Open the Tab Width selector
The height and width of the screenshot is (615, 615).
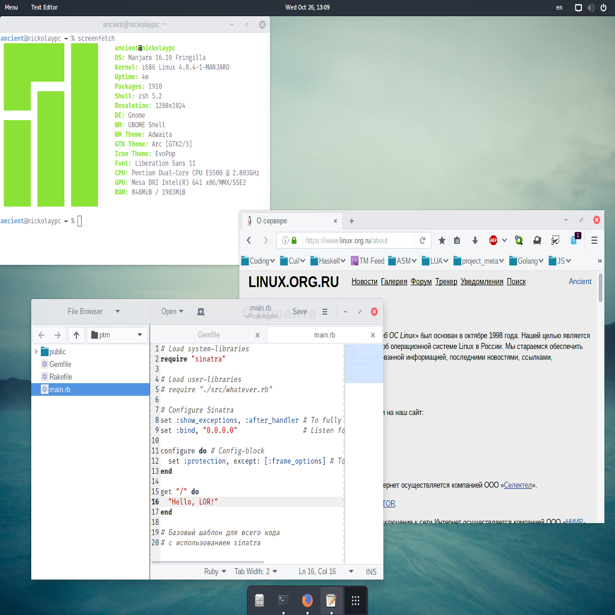tap(256, 572)
